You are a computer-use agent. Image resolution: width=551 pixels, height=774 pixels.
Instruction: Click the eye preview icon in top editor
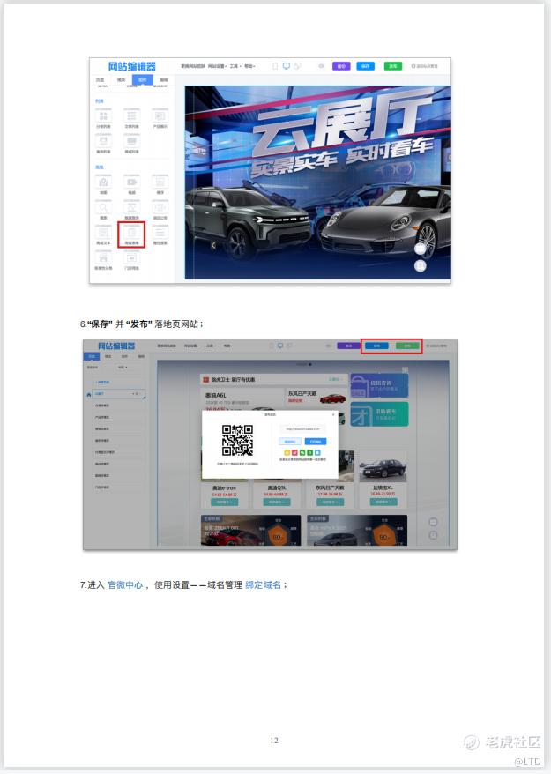[321, 66]
